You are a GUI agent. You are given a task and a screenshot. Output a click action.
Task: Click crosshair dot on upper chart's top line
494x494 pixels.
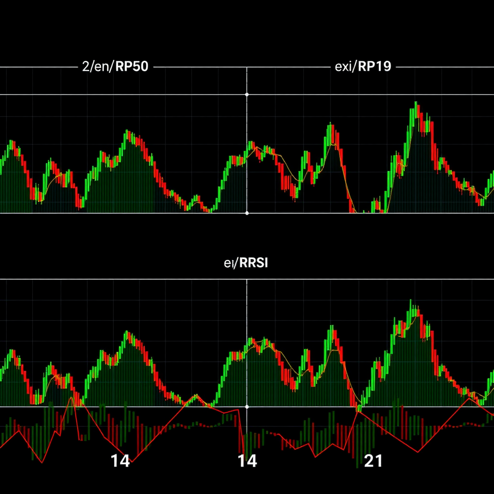coord(247,95)
